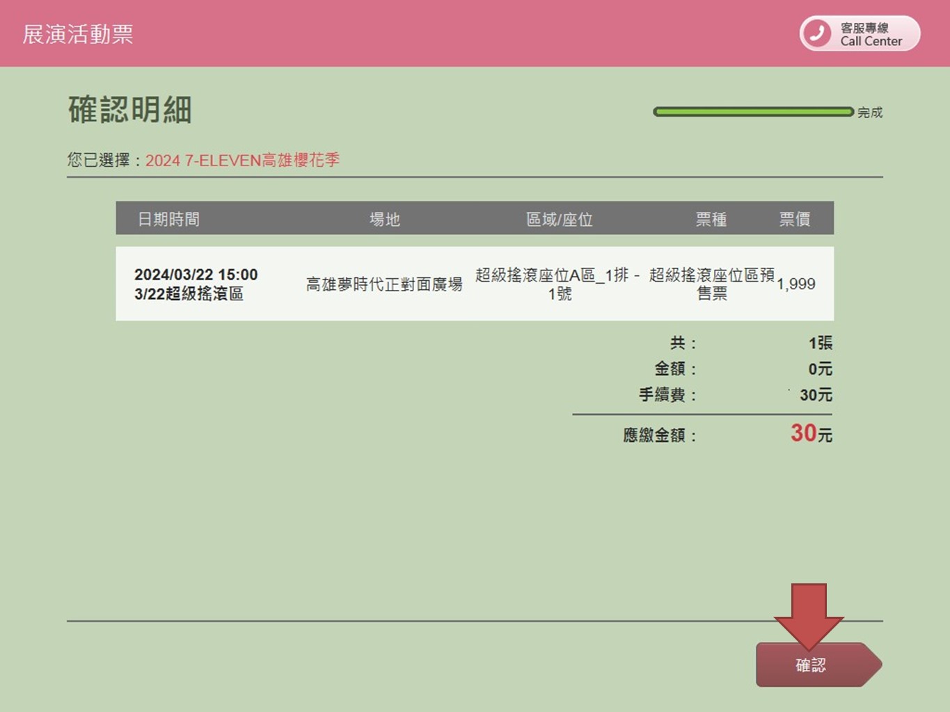Click the 0元 amount value
The height and width of the screenshot is (712, 950).
pos(821,369)
